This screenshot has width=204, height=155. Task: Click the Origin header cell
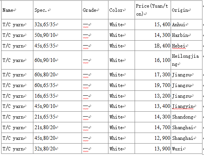click(187, 10)
